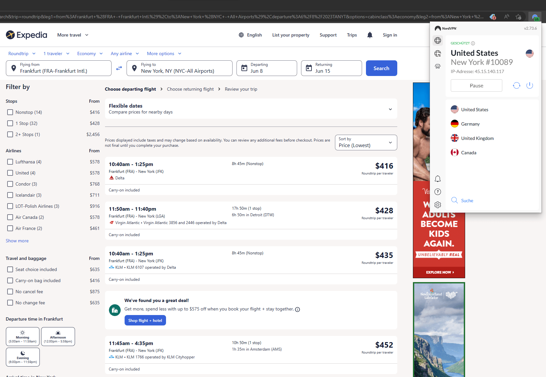Open List your property
The width and height of the screenshot is (546, 377).
point(291,35)
